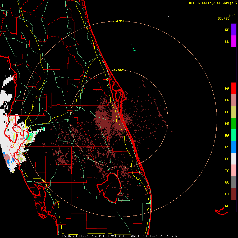Screen dimensions: 238x238
Task: Click the BD yellow legend swatch
Action: [x=234, y=112]
